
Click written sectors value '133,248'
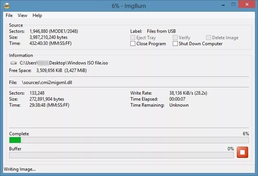click(37, 93)
